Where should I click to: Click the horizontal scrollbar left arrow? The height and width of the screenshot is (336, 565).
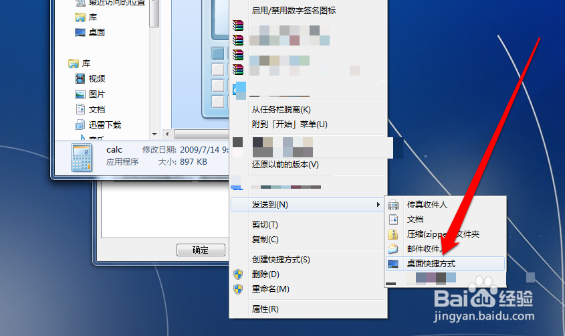[167, 134]
